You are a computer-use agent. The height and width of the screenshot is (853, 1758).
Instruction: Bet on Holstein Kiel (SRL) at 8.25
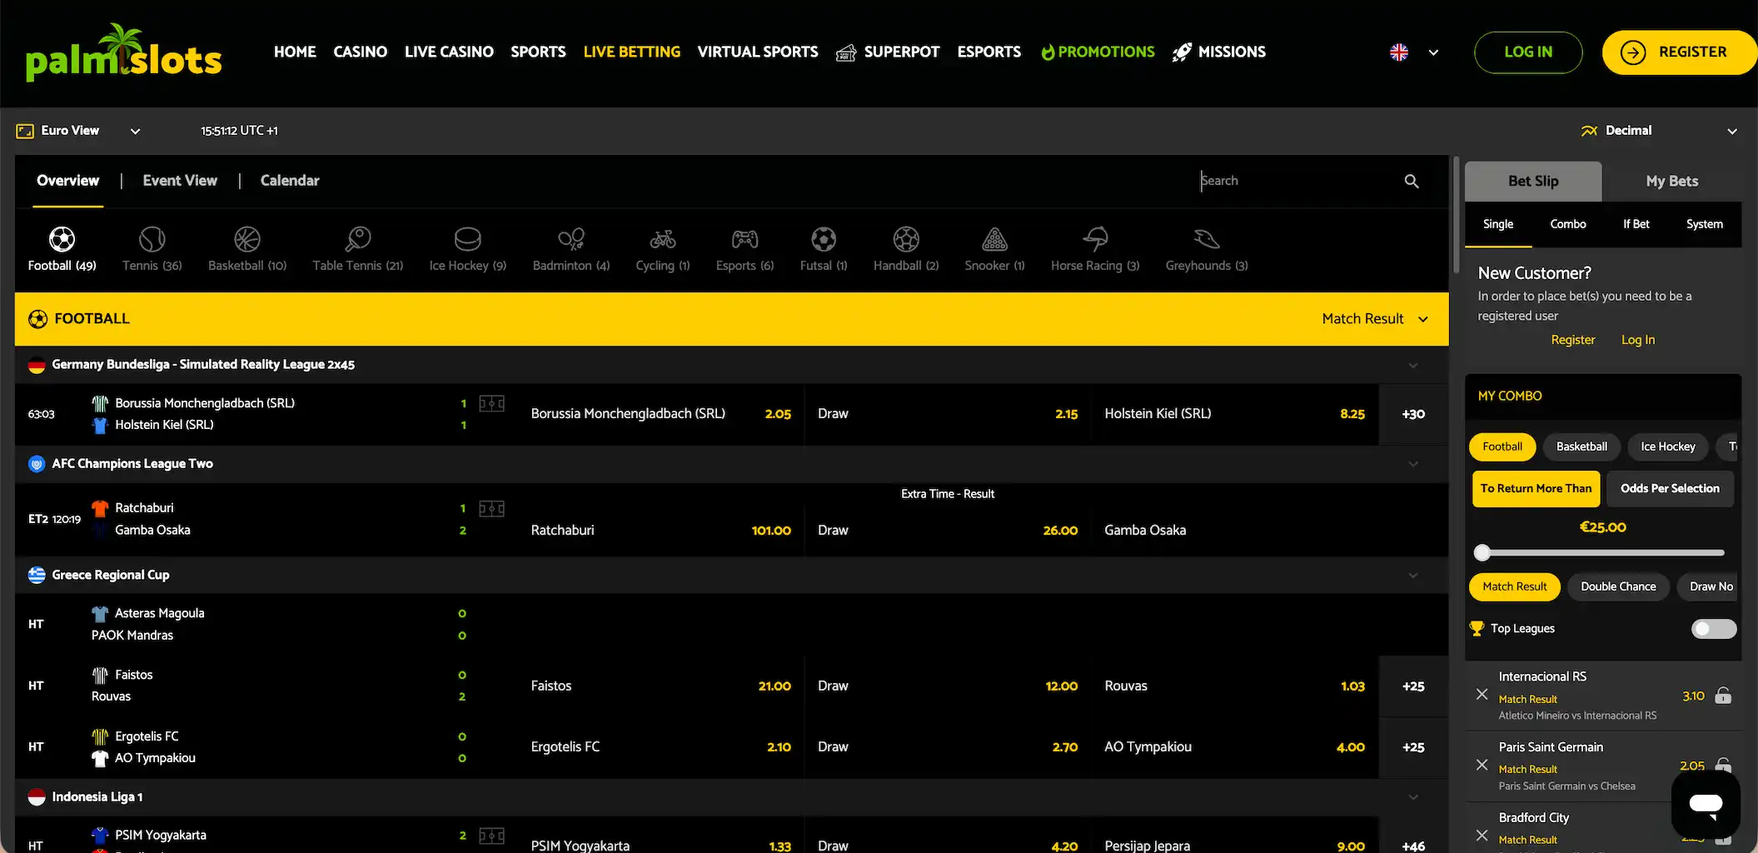pos(1235,414)
